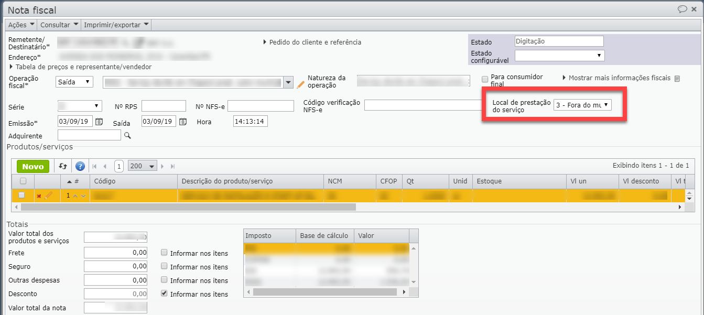
Task: Click the Código verificação NFS-e field
Action: [423, 105]
